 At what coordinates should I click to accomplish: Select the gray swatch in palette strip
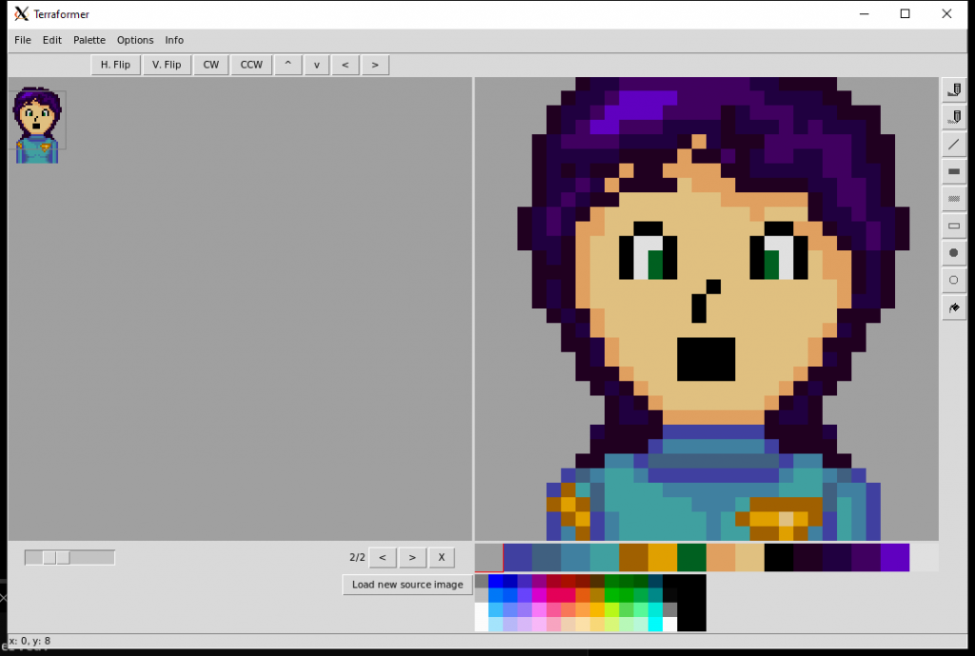click(488, 558)
